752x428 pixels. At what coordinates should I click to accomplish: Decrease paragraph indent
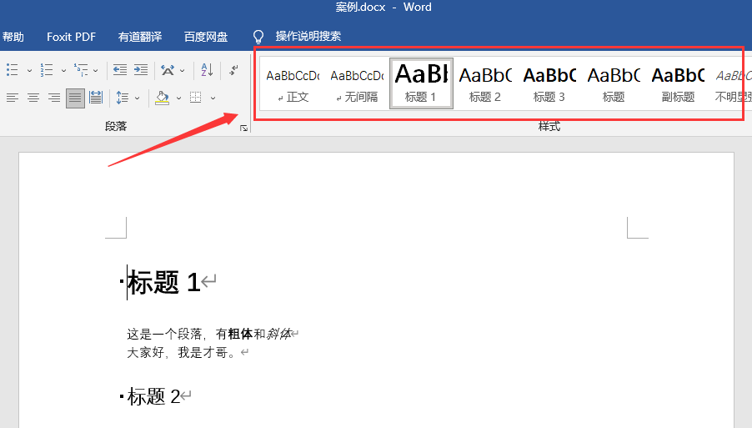[120, 70]
